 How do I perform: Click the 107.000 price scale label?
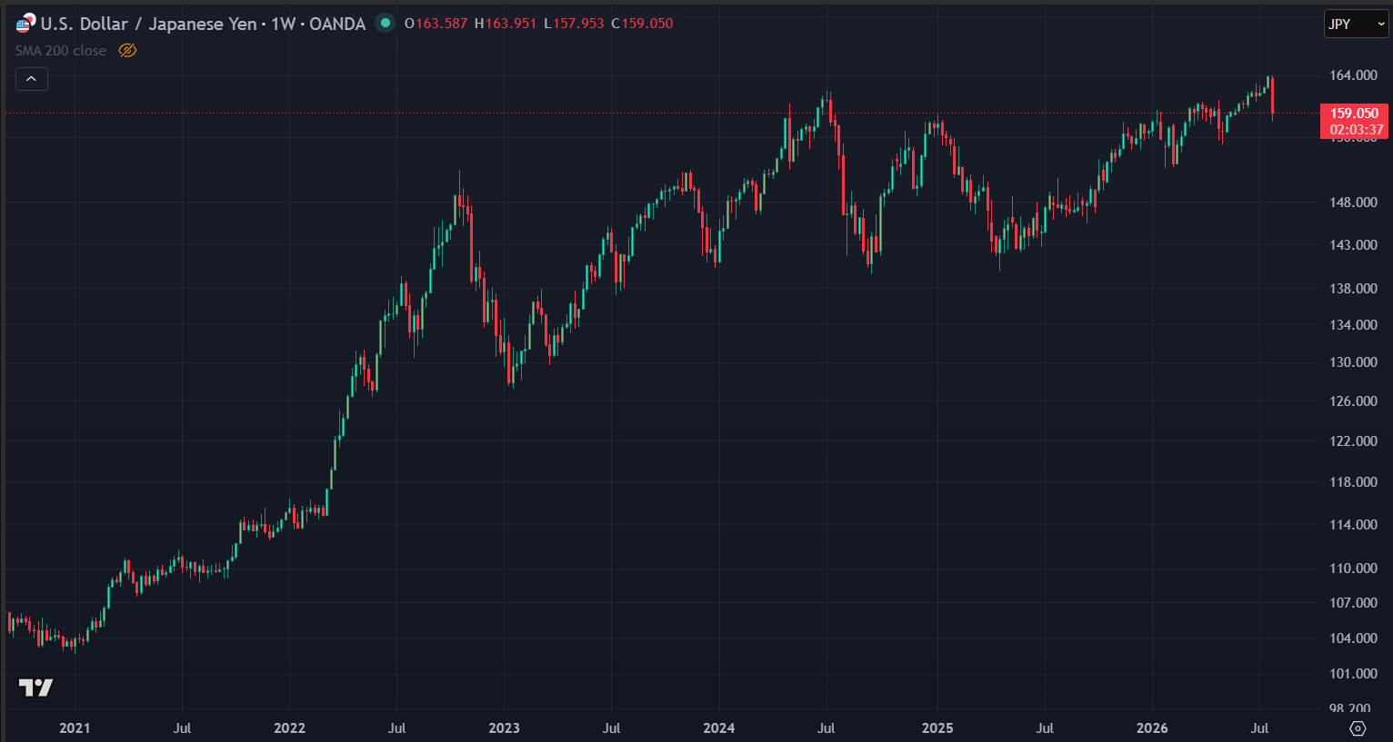pyautogui.click(x=1353, y=603)
